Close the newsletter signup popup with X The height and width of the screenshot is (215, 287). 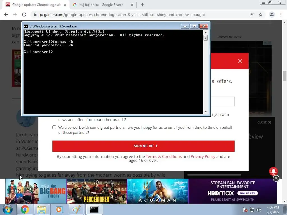click(240, 61)
